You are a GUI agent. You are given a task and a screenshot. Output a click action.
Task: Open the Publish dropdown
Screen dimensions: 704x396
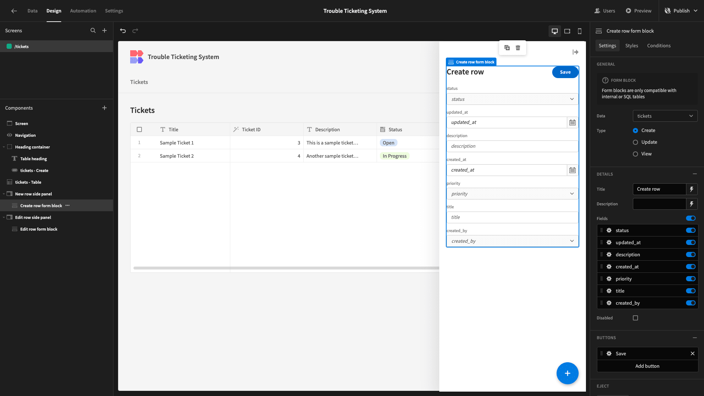(x=681, y=11)
